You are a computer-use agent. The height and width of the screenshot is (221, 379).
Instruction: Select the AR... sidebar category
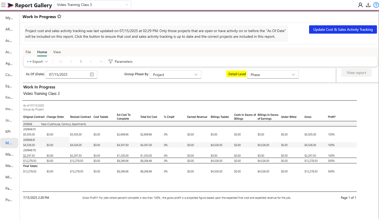point(9,29)
